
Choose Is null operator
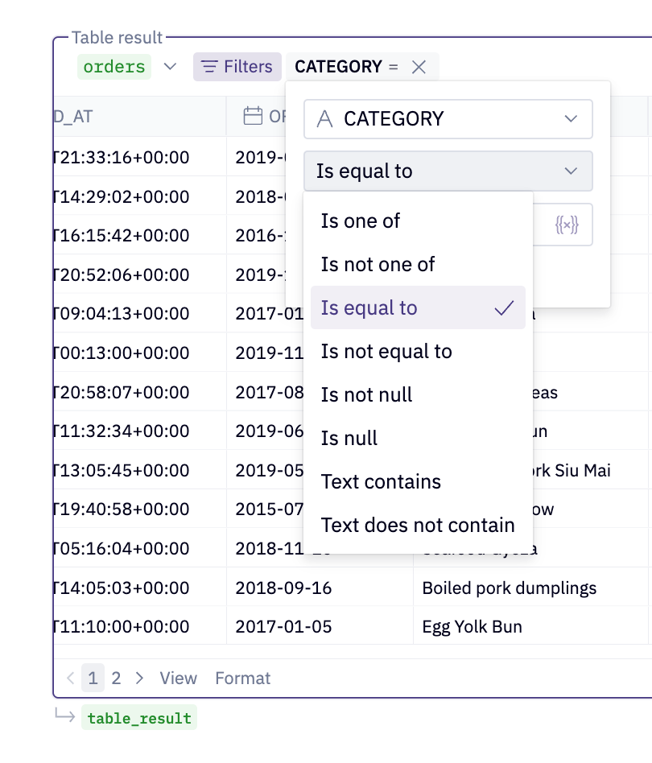click(349, 439)
